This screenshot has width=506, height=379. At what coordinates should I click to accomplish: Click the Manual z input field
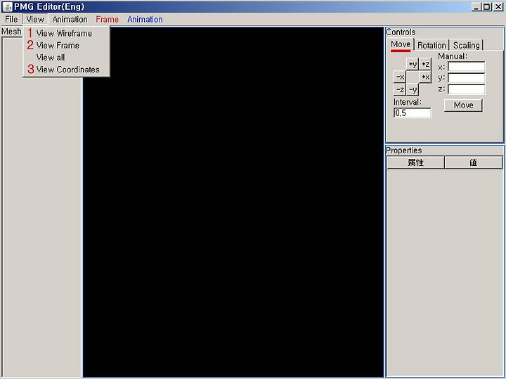coord(466,89)
